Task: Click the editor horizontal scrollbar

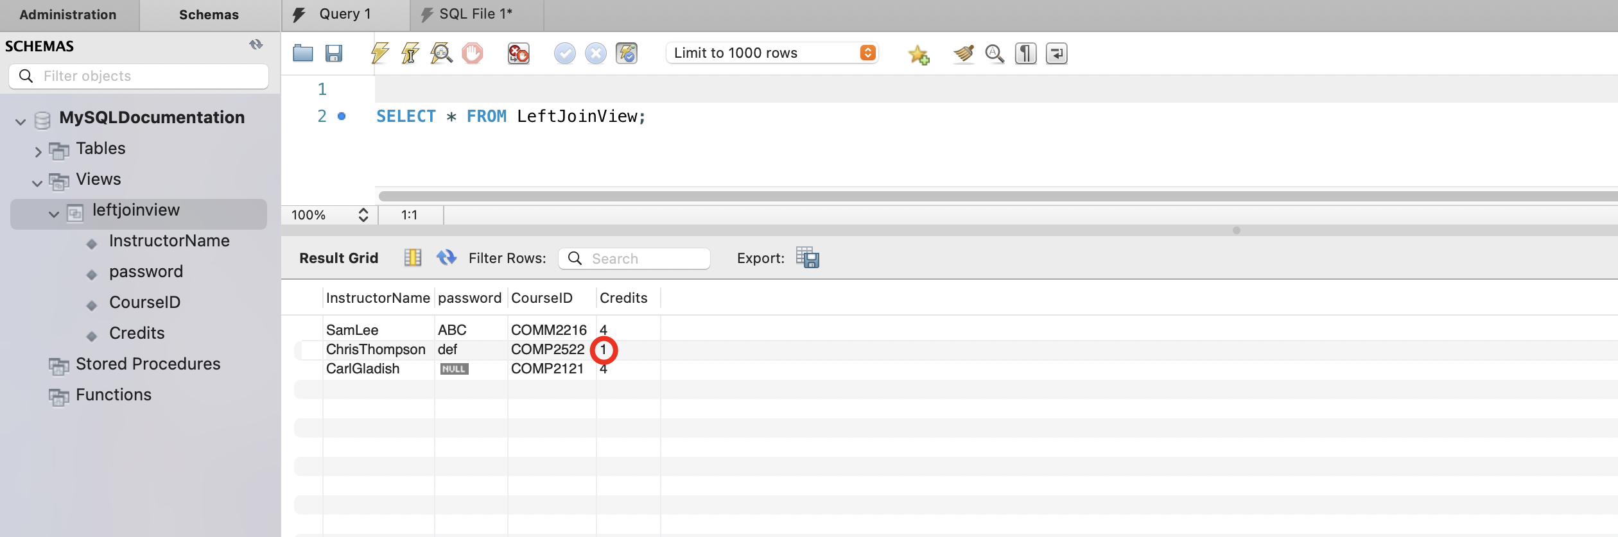Action: click(963, 196)
